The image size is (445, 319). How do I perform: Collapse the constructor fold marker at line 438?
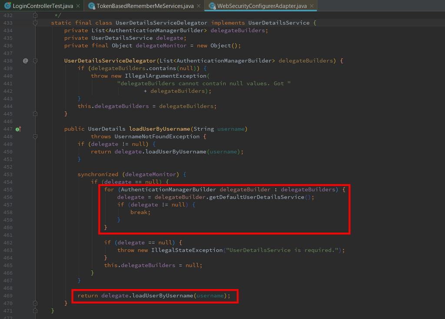tap(35, 60)
